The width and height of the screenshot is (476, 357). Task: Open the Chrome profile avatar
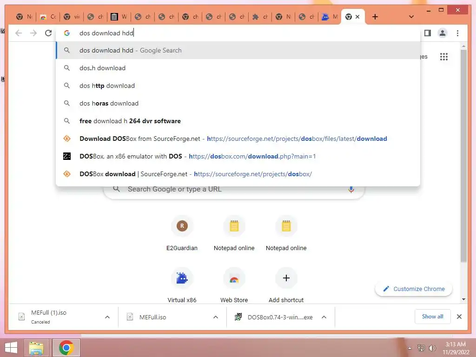click(443, 33)
